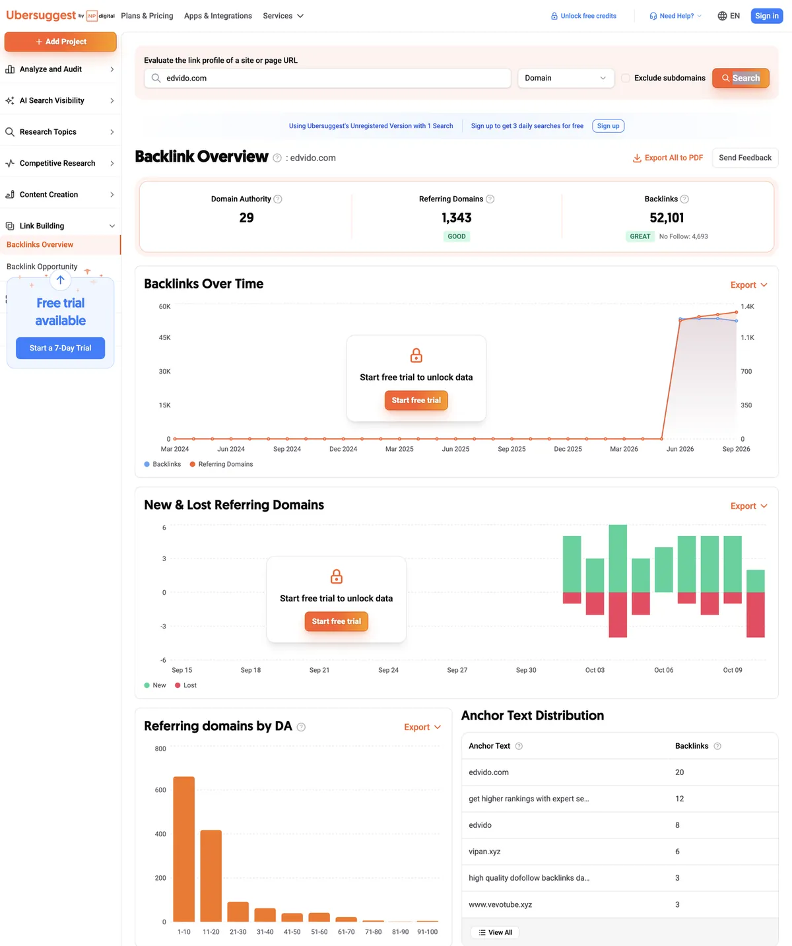
Task: Select Backlink Opportunity in sidebar
Action: [x=42, y=267]
